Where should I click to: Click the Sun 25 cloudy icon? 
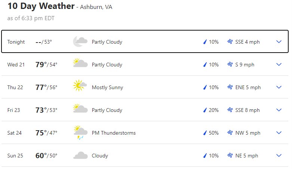click(80, 155)
